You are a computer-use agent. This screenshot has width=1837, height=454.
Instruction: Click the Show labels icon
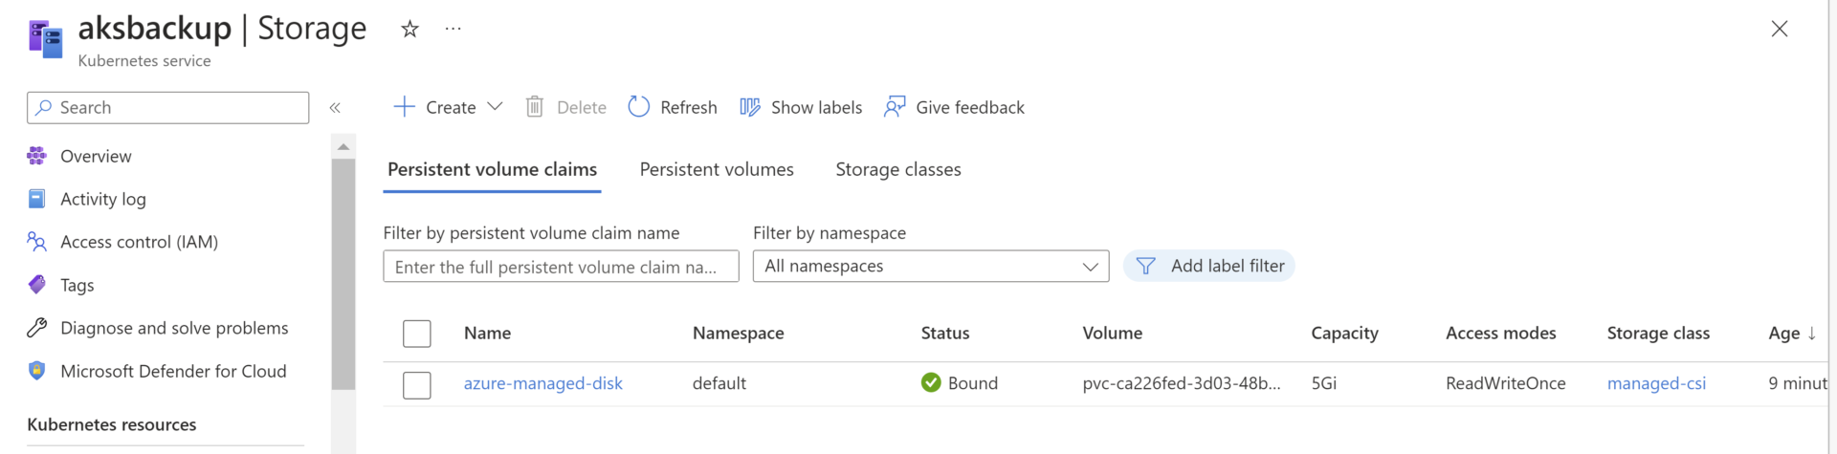point(750,107)
